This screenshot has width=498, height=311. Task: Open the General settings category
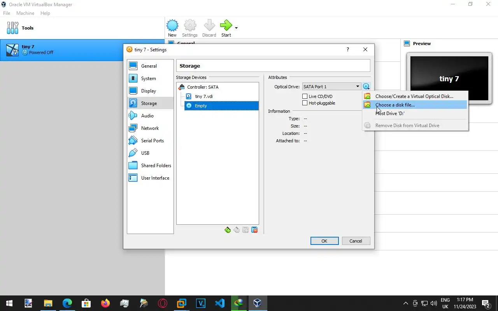(x=150, y=66)
